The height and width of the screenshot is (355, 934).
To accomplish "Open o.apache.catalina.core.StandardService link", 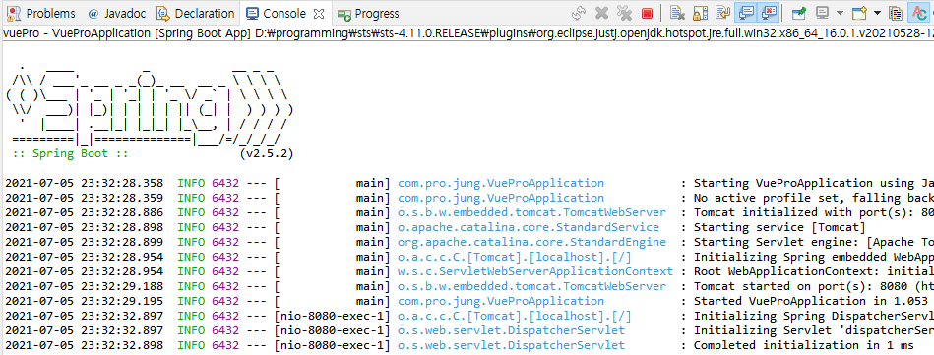I will 529,227.
